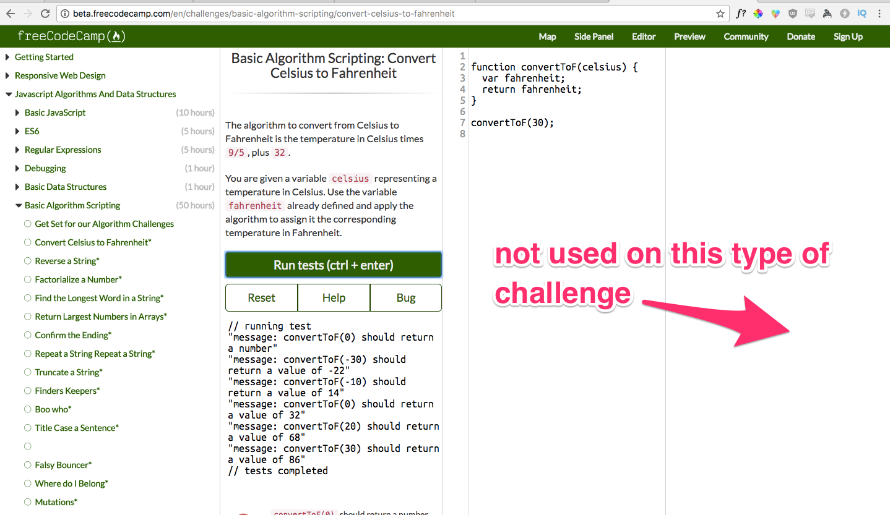Click the lightning bolt extension icon
The height and width of the screenshot is (515, 890).
[844, 13]
